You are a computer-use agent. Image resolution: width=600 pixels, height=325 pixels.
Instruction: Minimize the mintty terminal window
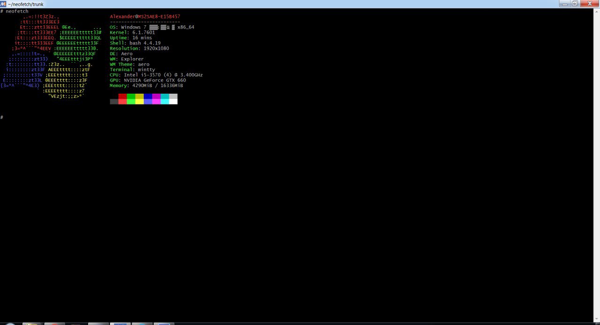tap(565, 3)
